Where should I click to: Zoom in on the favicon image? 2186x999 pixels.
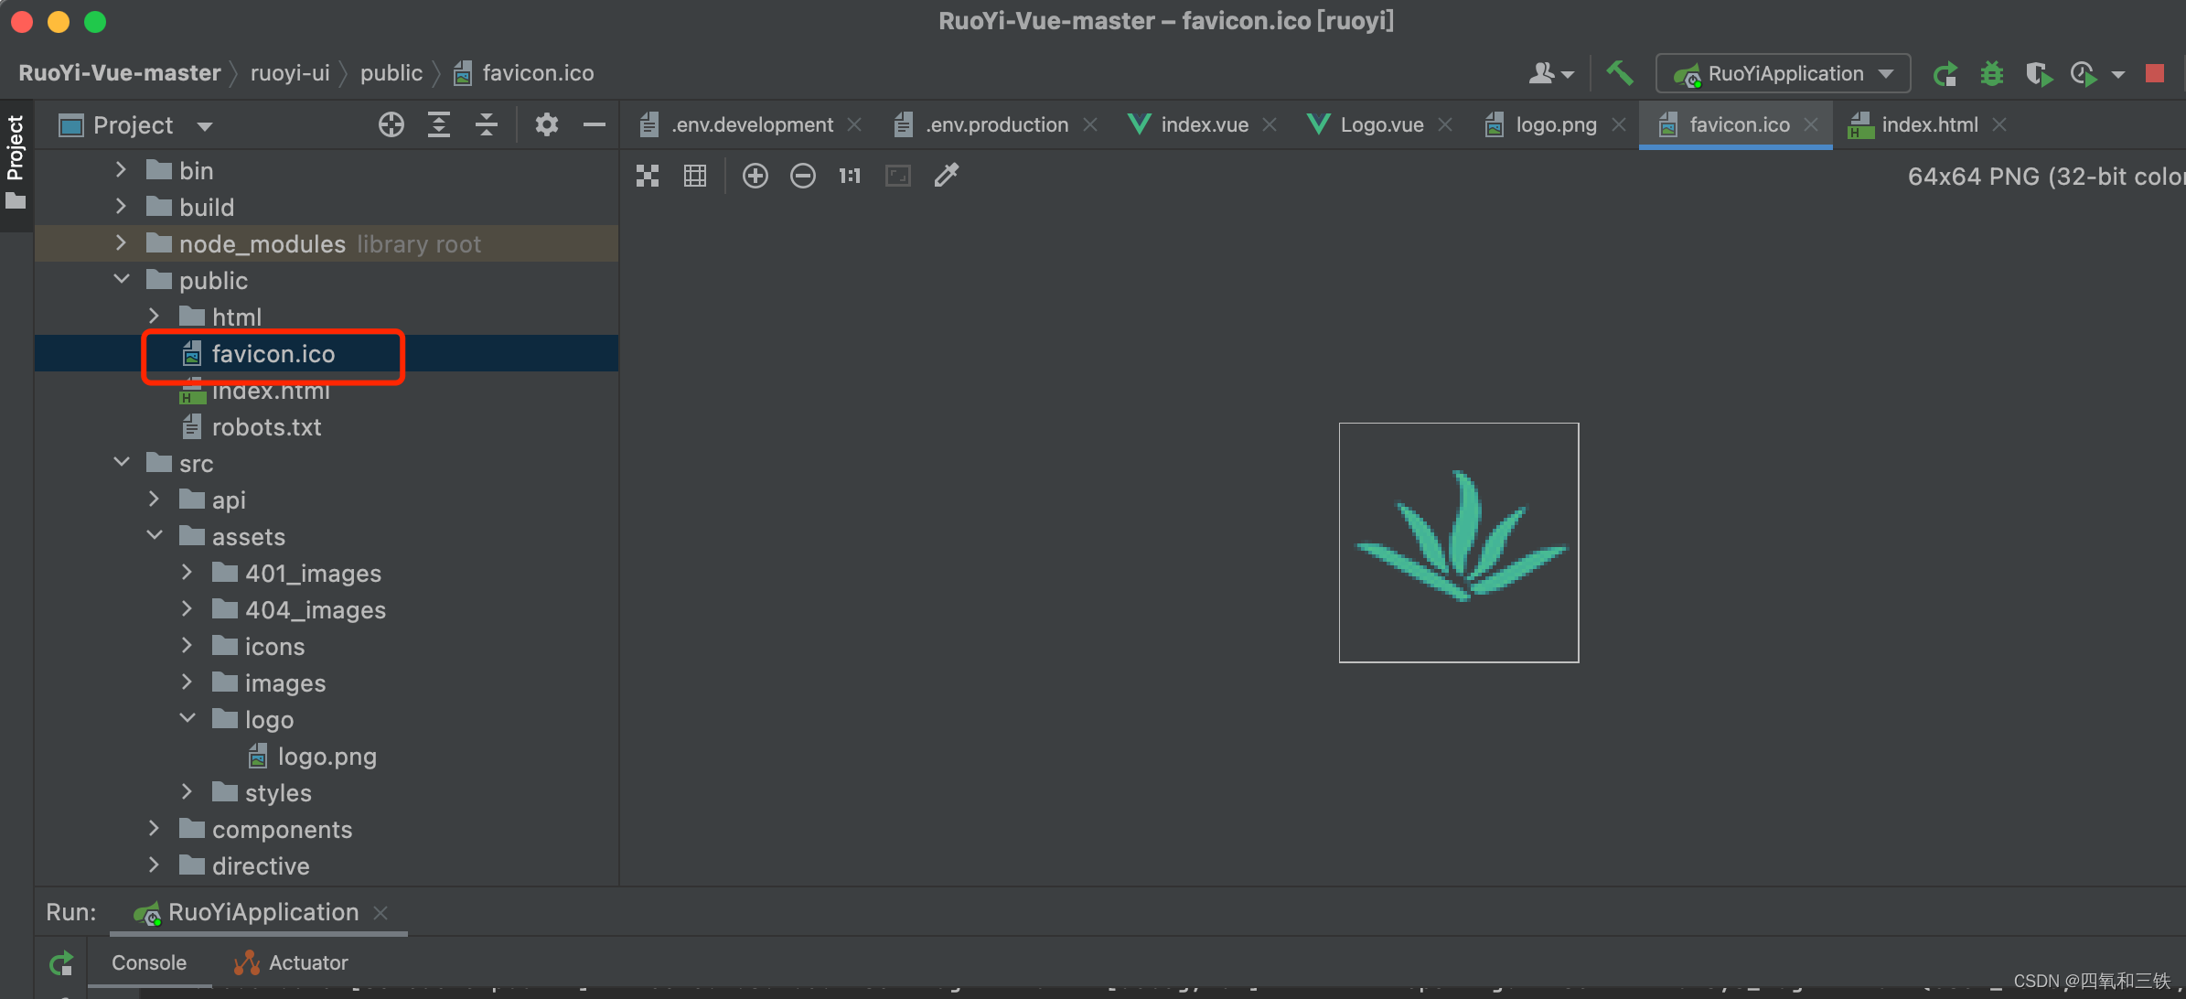(755, 176)
